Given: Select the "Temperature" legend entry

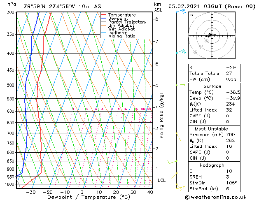Looking at the screenshot, I should point(122,15).
